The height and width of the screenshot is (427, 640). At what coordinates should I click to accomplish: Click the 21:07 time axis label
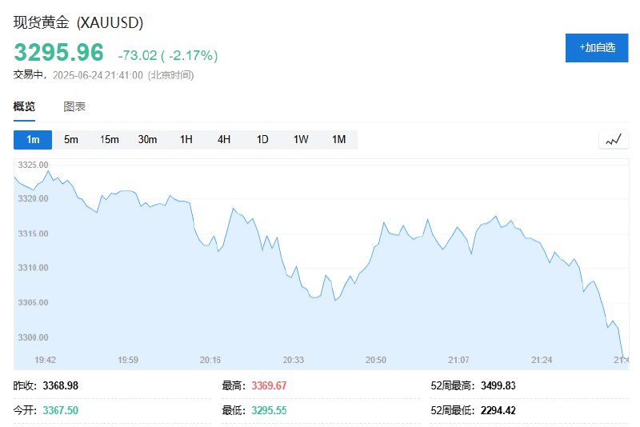click(458, 360)
